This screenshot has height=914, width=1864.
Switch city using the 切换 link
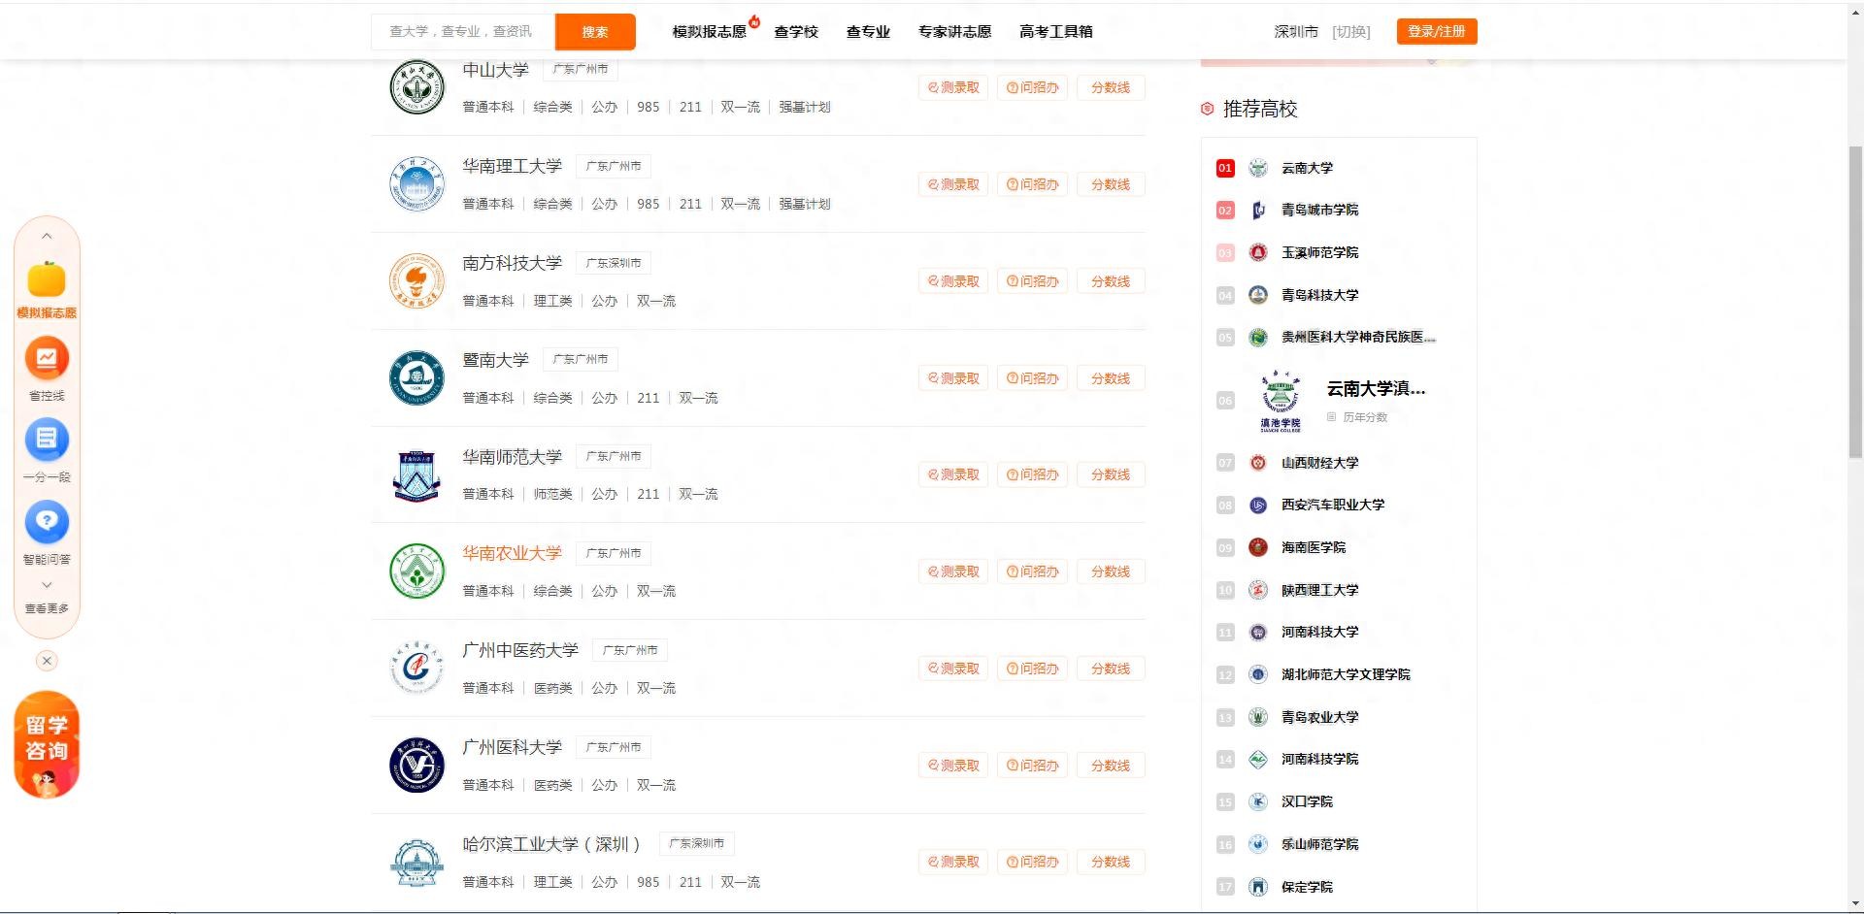[x=1351, y=32]
